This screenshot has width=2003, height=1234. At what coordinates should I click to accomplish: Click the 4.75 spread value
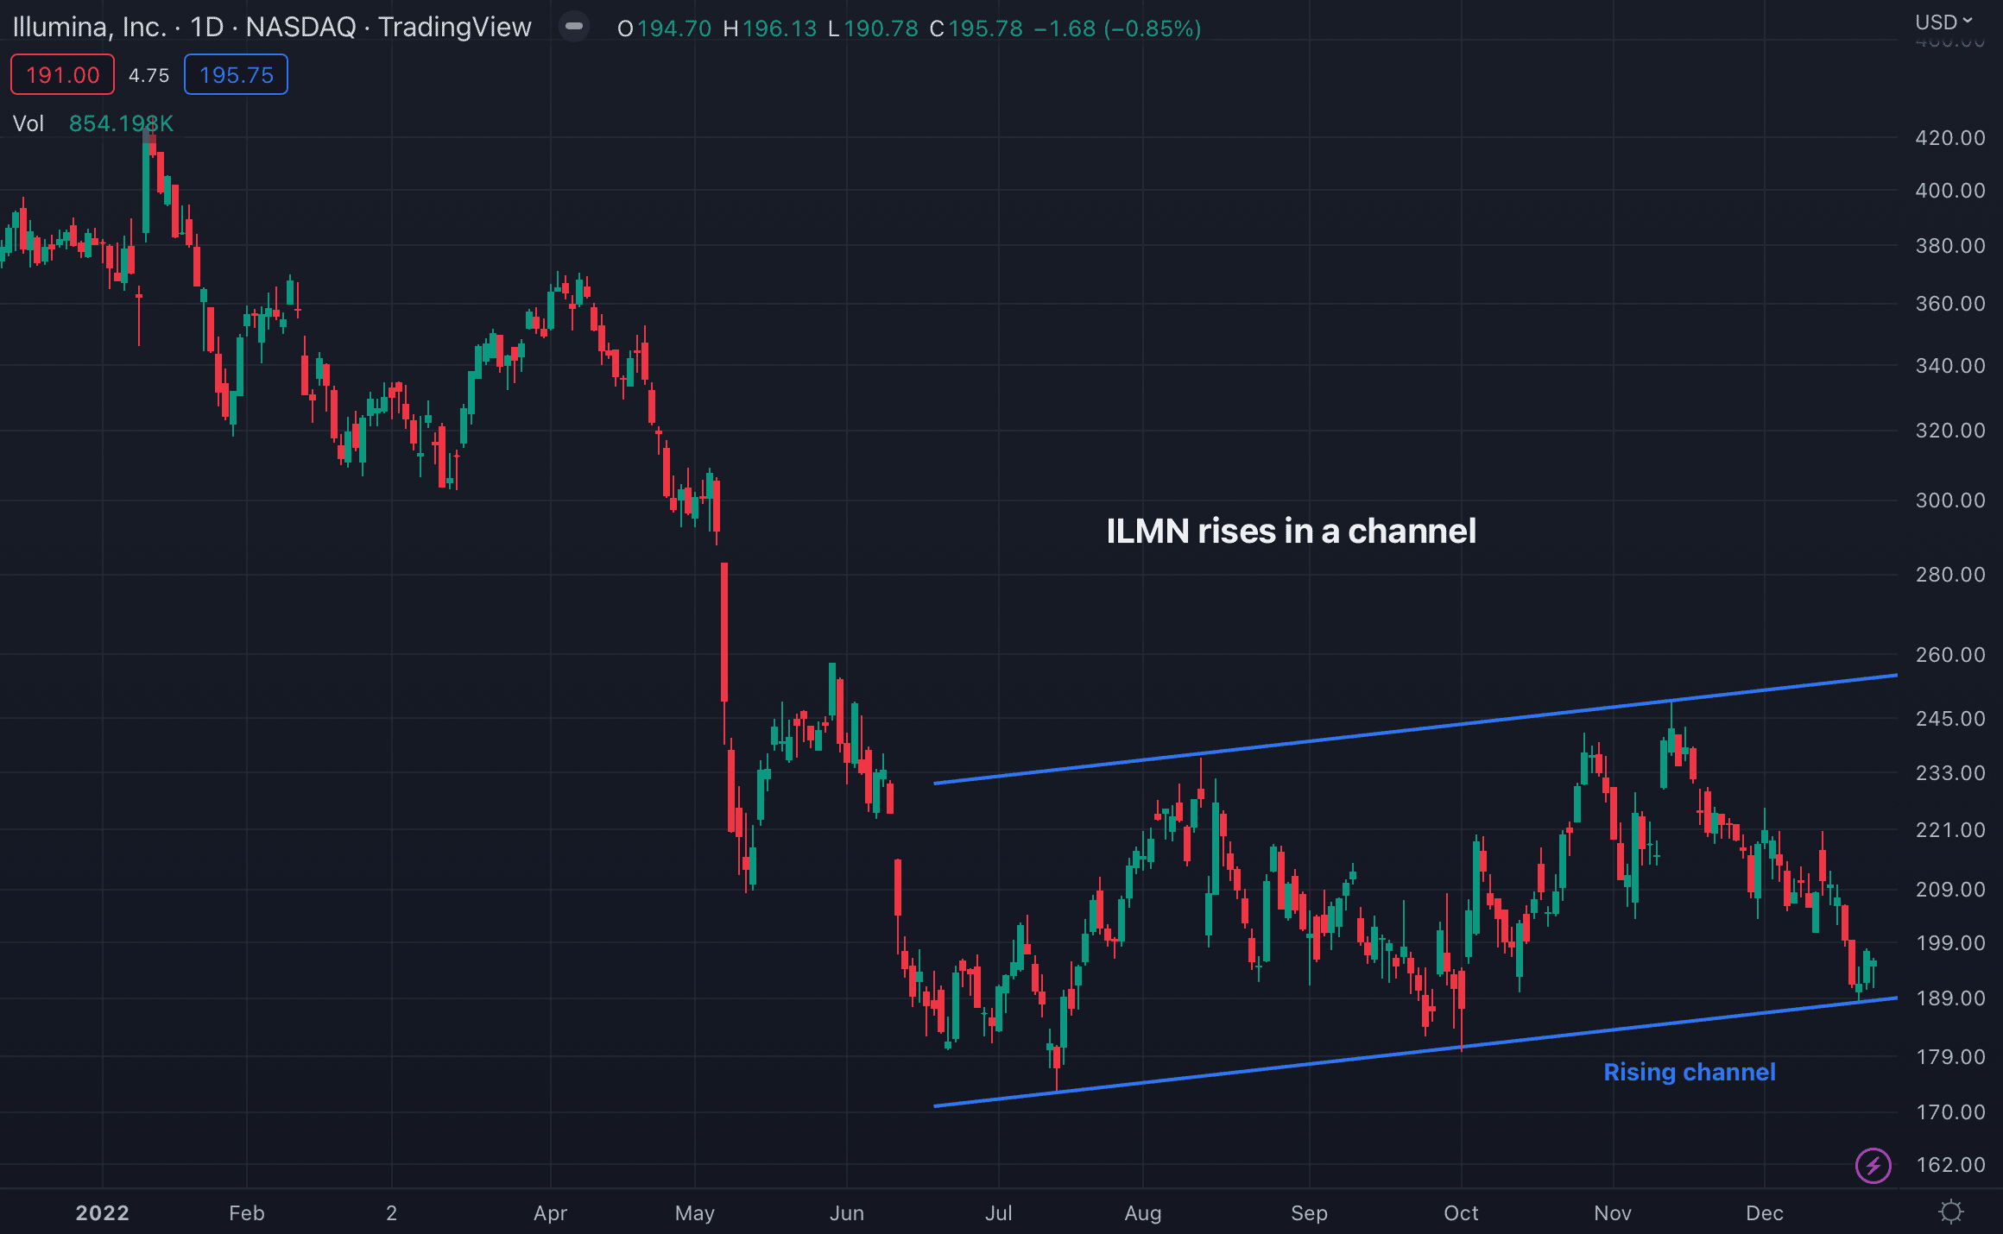(x=148, y=75)
